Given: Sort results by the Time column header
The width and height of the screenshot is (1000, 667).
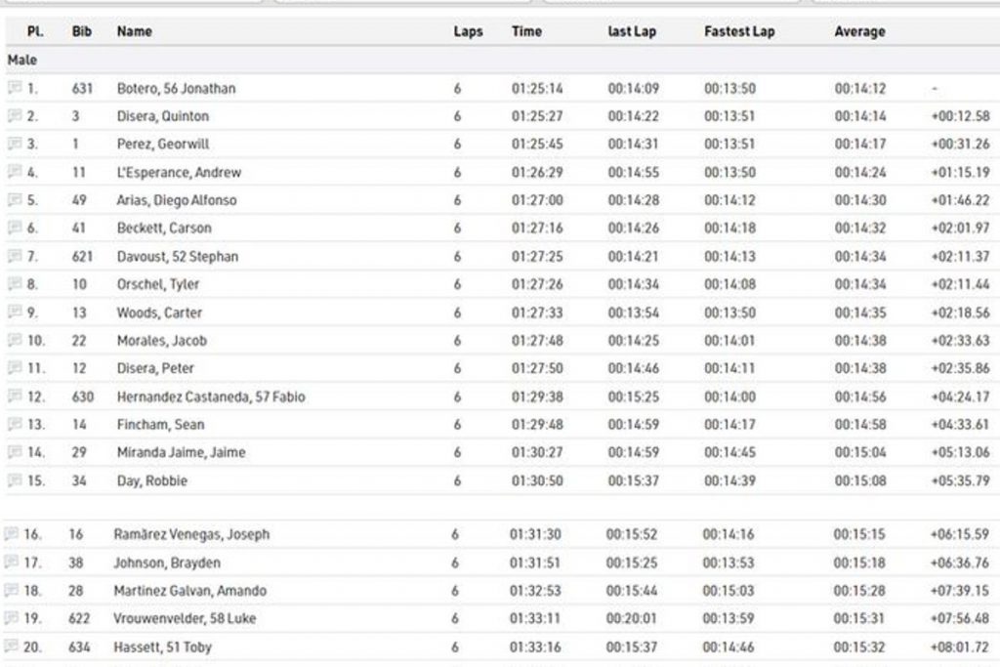Looking at the screenshot, I should click(526, 31).
